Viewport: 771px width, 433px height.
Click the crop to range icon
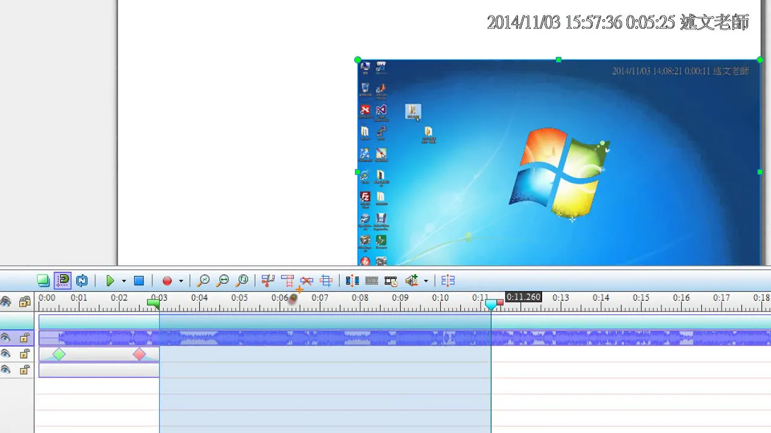(x=326, y=281)
